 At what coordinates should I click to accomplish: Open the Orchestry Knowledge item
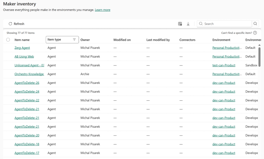click(29, 74)
